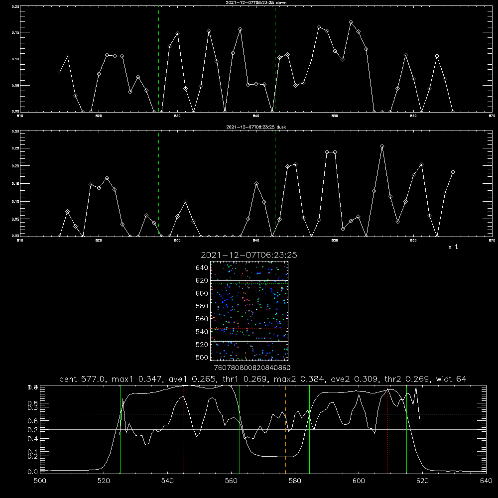Click the '0.0' y-axis label of the bottom plot
The image size is (498, 498).
point(32,472)
